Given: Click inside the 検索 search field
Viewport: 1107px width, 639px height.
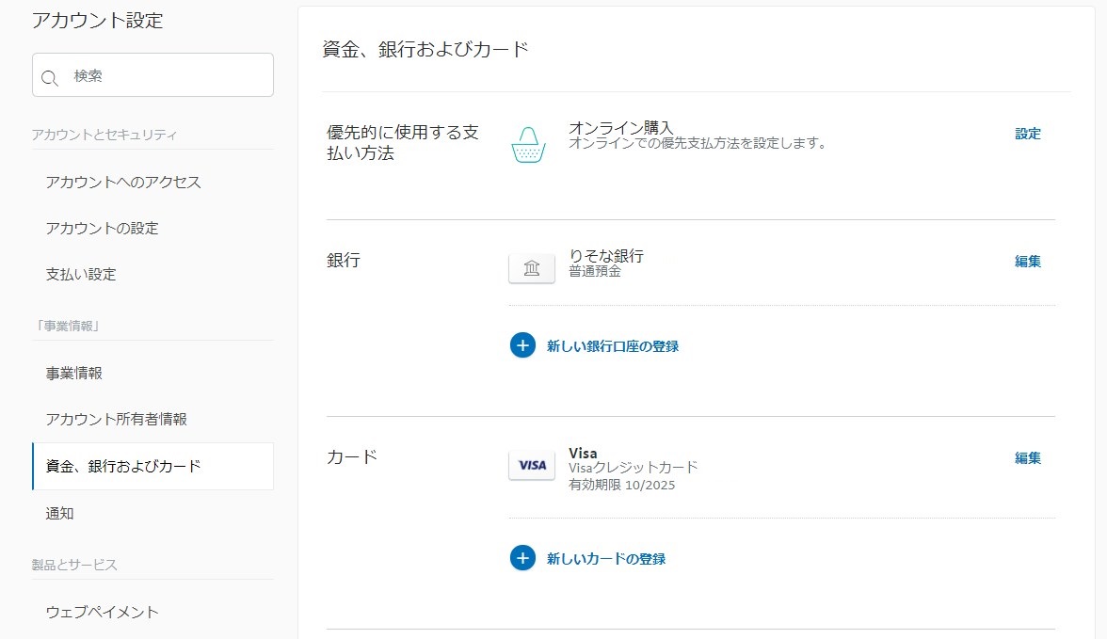Looking at the screenshot, I should [151, 75].
